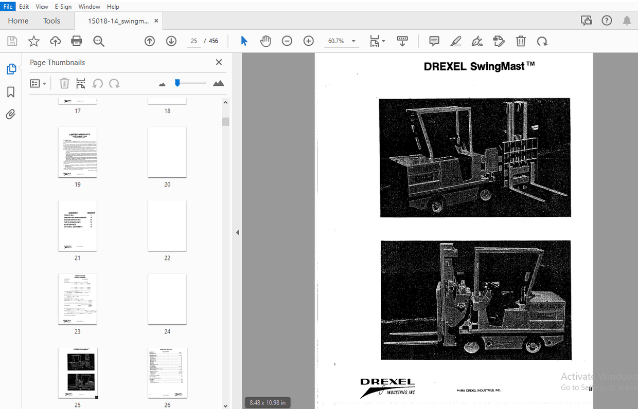Toggle the Selection tool active
Viewport: 638px width, 409px height.
point(244,41)
